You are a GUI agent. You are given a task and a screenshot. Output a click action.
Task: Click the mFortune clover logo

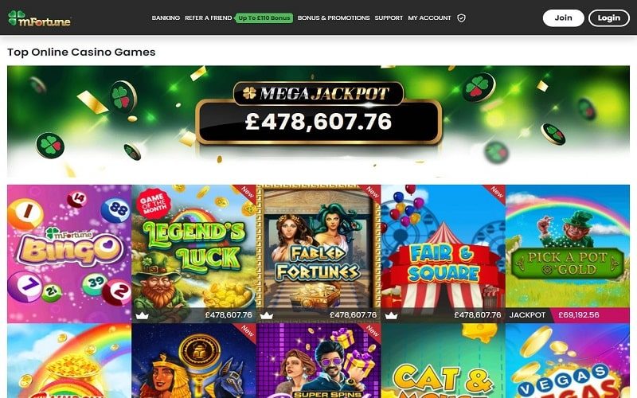point(39,18)
